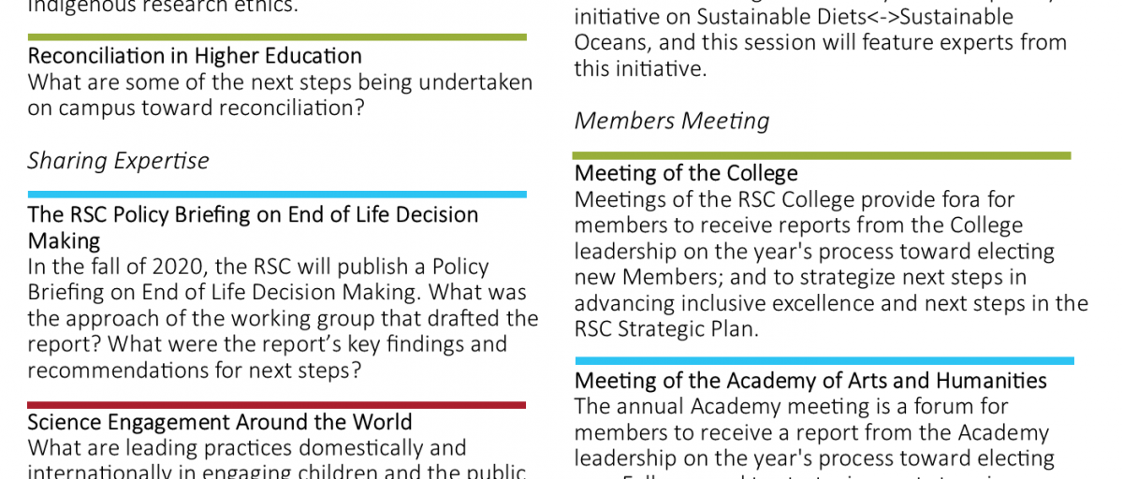This screenshot has height=479, width=1123.
Task: Click the paragraph starting In the fall of 2020
Action: pos(283,318)
